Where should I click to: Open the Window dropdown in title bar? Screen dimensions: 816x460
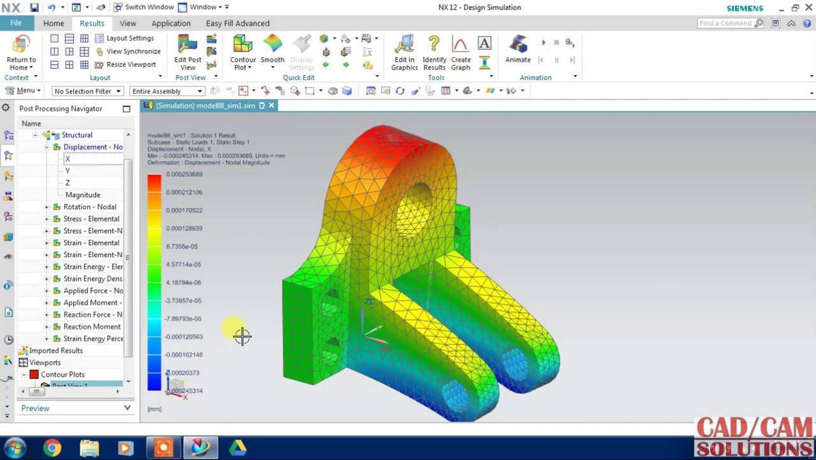(x=204, y=7)
